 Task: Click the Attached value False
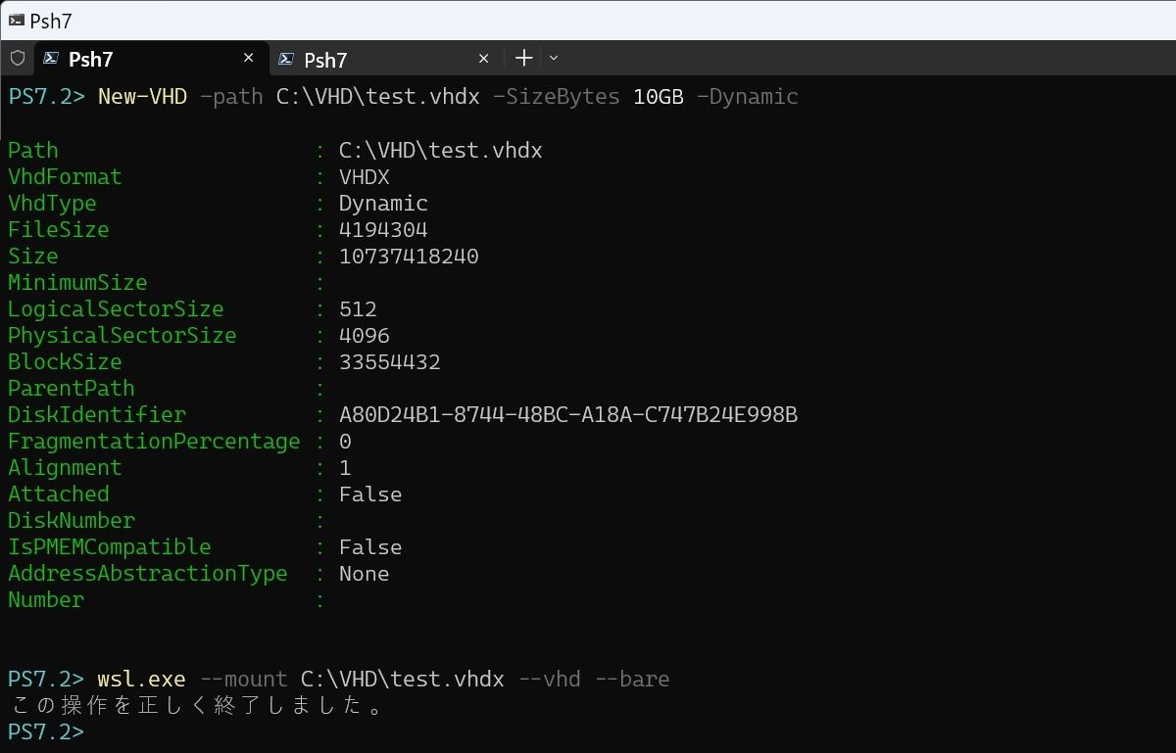click(370, 494)
